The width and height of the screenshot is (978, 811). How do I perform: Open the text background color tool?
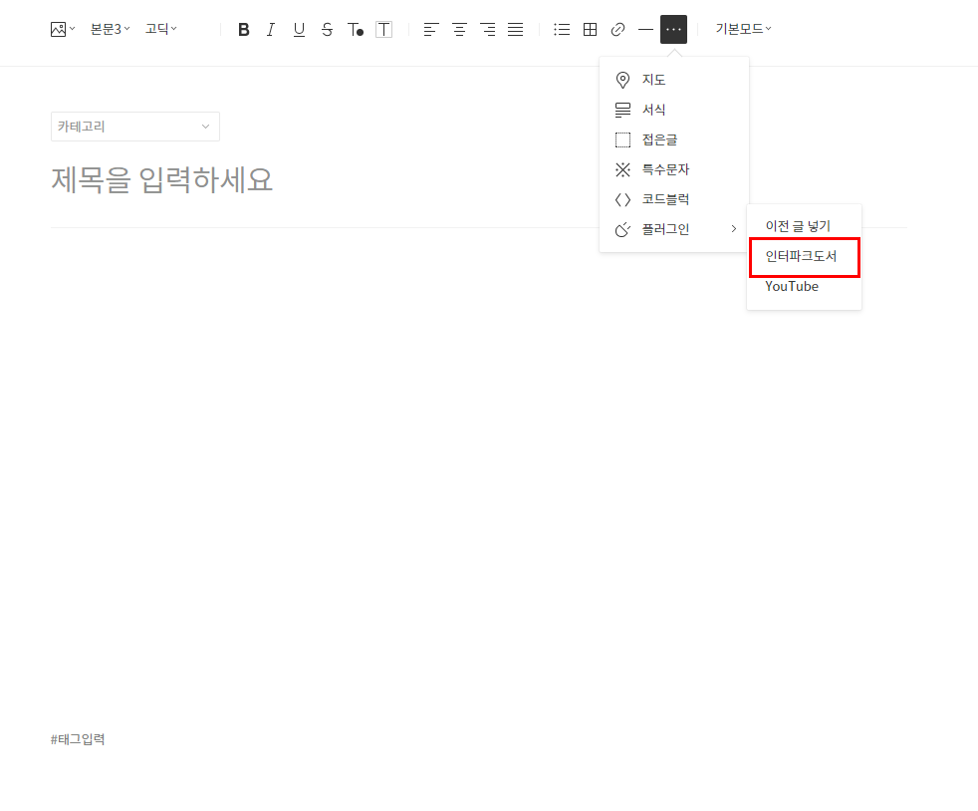click(383, 29)
